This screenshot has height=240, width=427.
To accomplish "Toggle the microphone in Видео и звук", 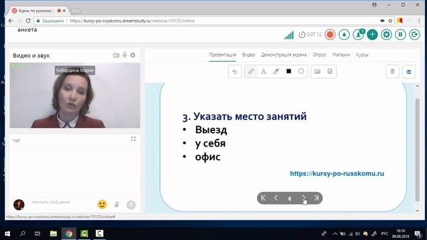I will (125, 55).
